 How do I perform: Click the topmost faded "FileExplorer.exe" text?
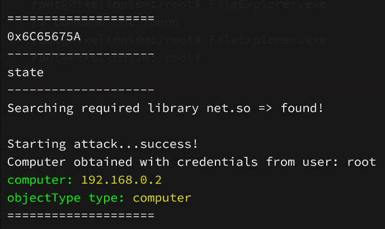[267, 5]
